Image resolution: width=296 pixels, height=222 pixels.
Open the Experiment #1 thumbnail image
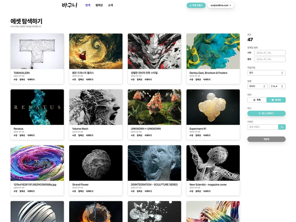213,107
